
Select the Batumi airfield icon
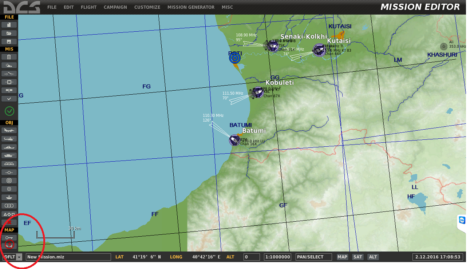[234, 140]
